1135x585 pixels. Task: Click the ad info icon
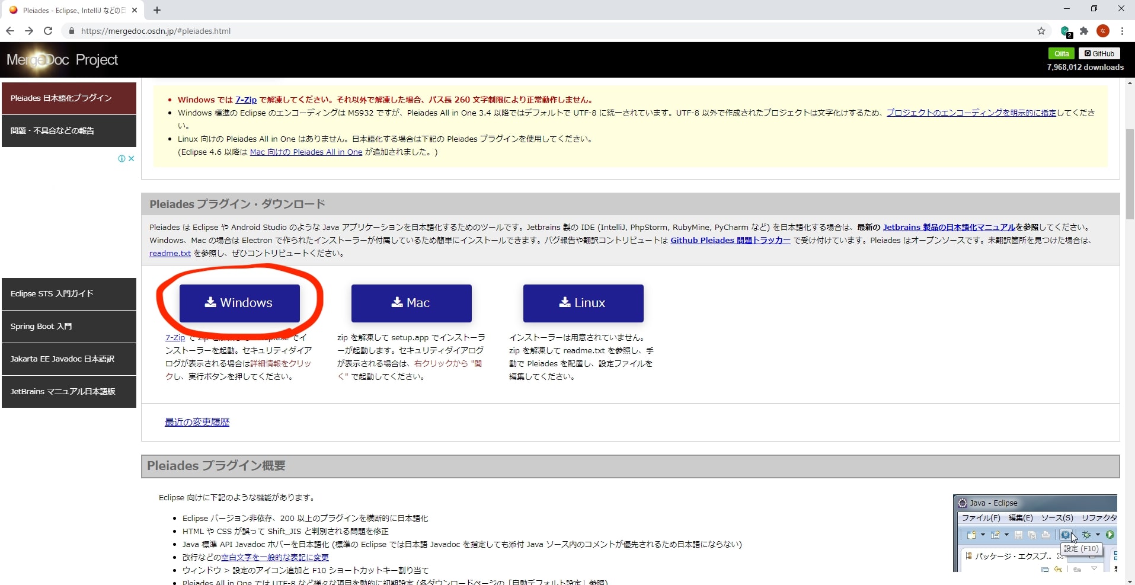[x=122, y=159]
